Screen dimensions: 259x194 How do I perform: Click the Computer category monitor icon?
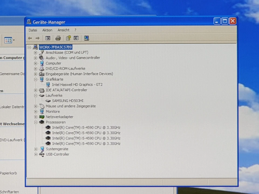click(42, 63)
